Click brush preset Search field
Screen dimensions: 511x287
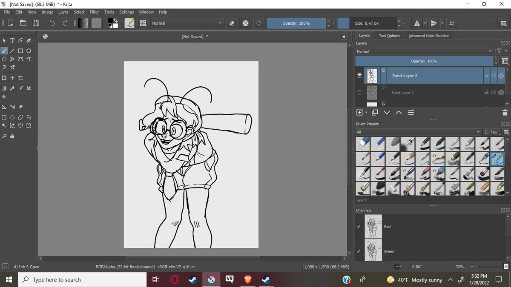click(x=429, y=200)
